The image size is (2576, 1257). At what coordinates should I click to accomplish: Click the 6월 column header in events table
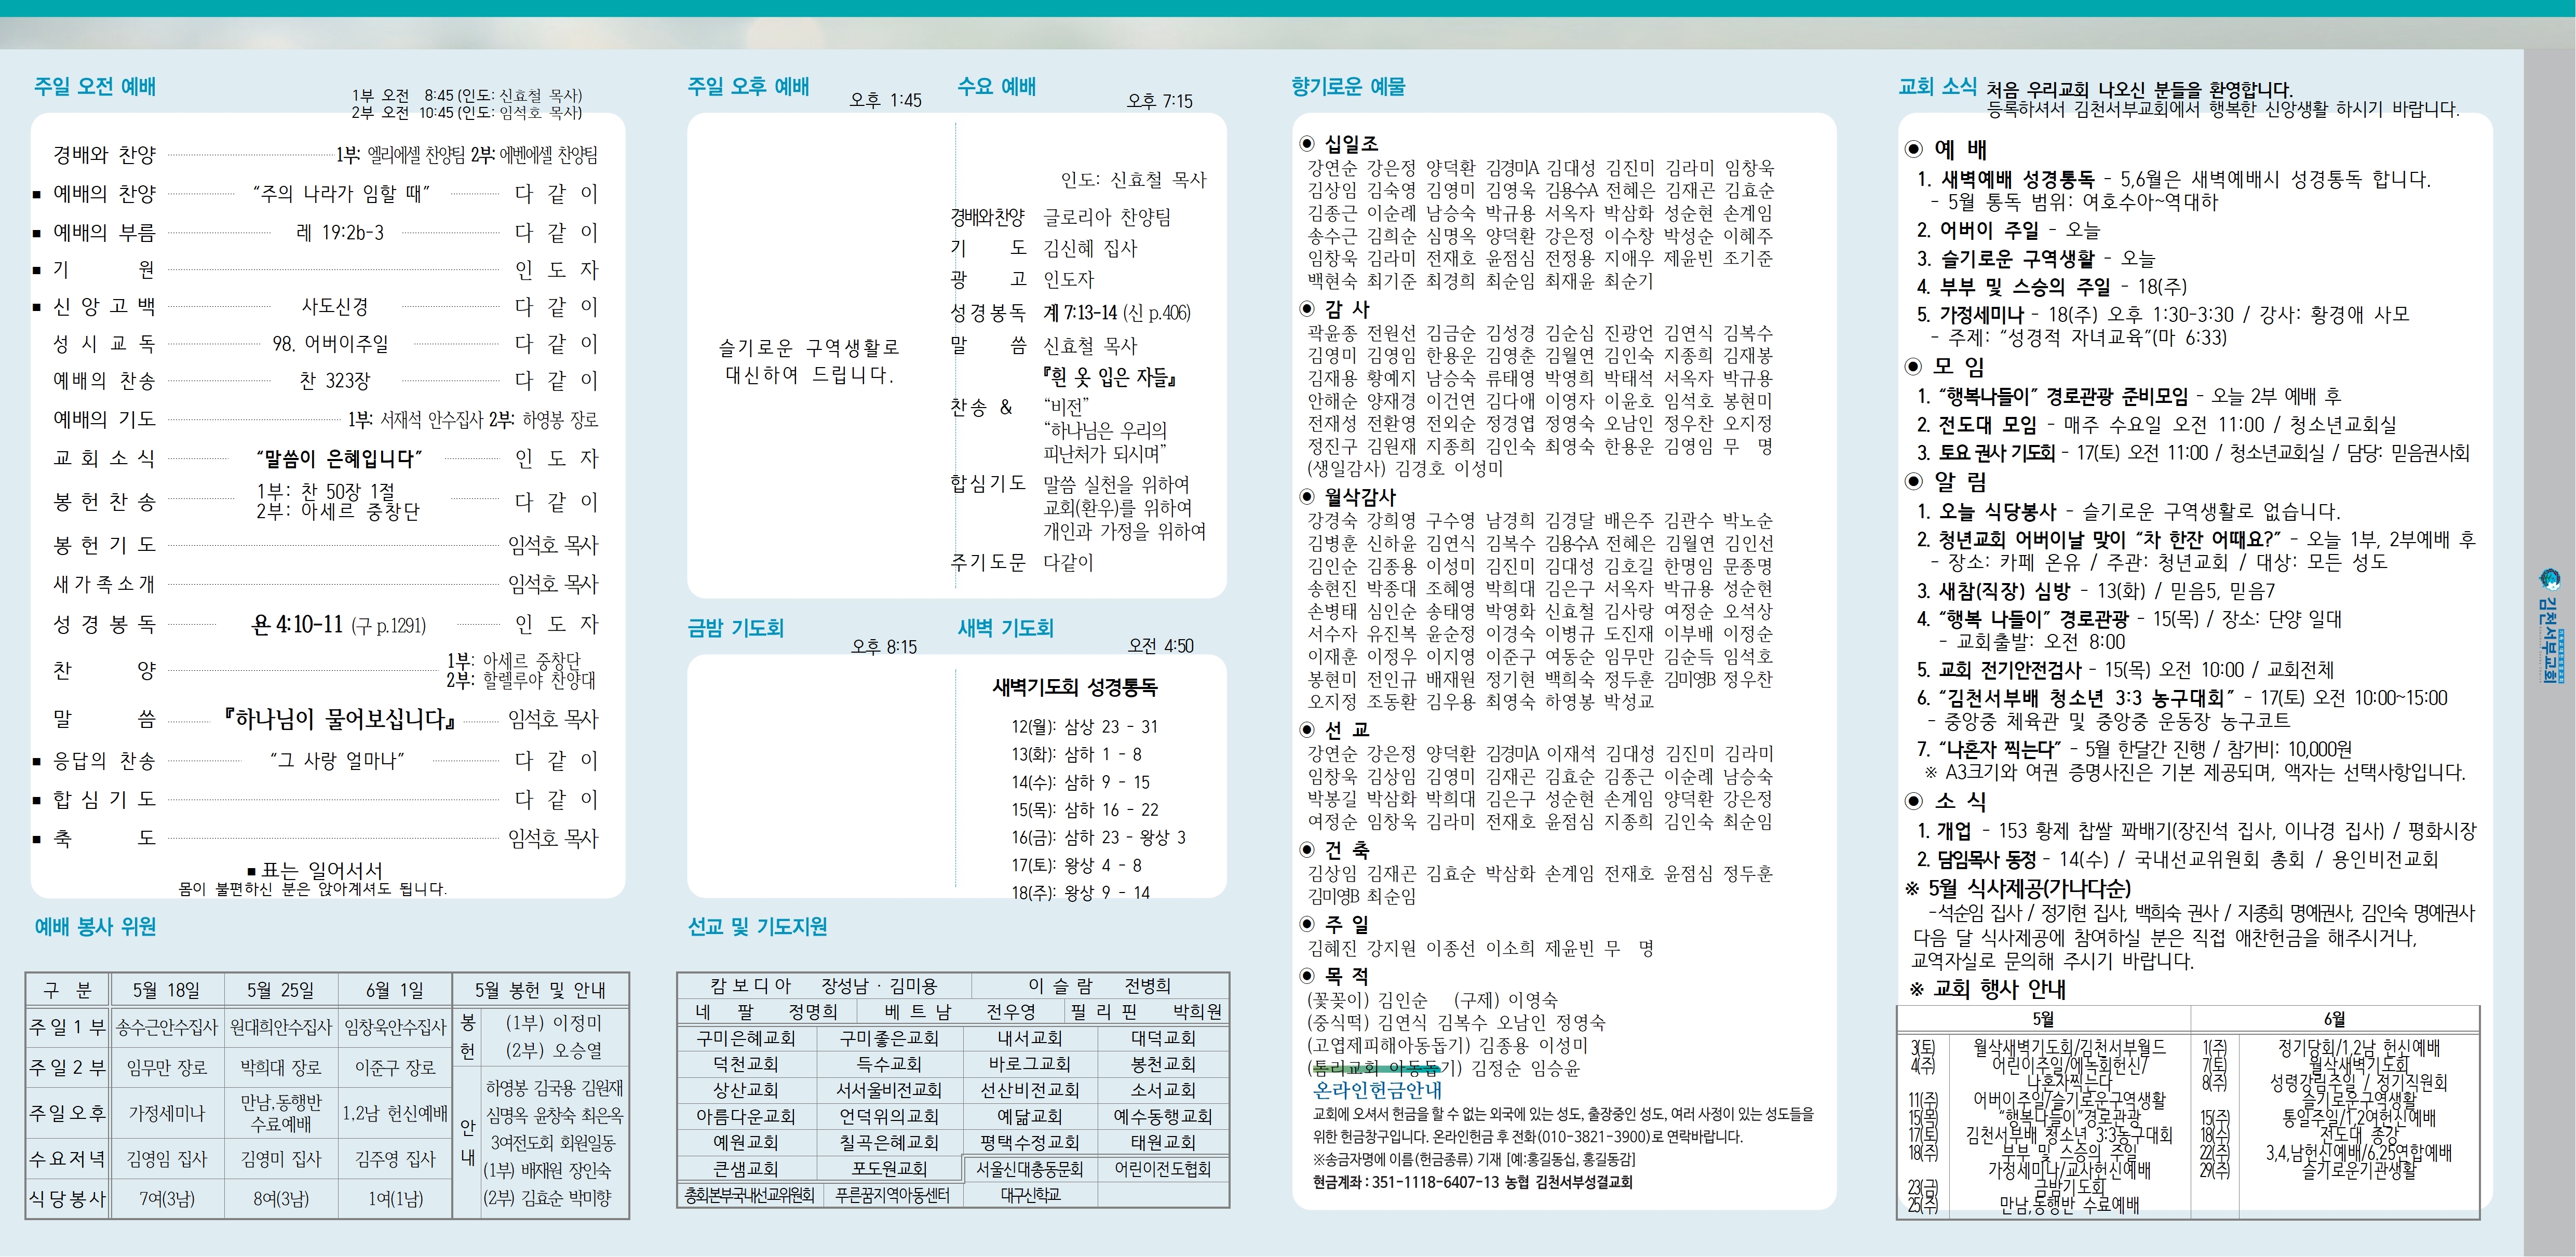[2334, 1019]
